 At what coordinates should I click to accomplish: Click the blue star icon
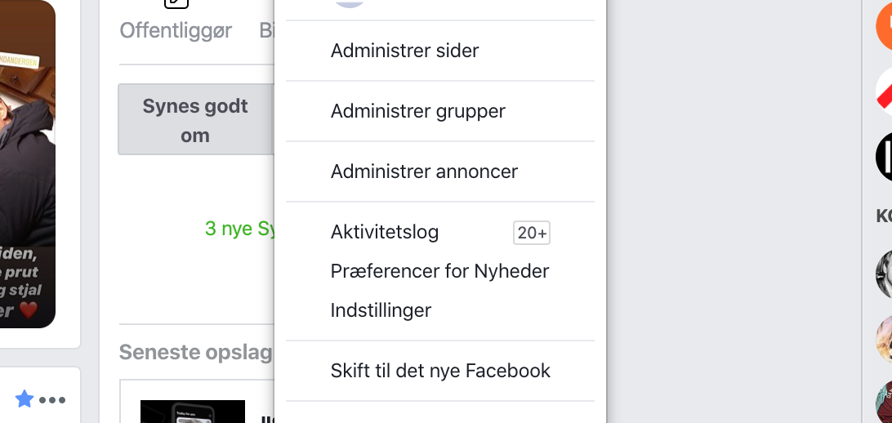[25, 399]
